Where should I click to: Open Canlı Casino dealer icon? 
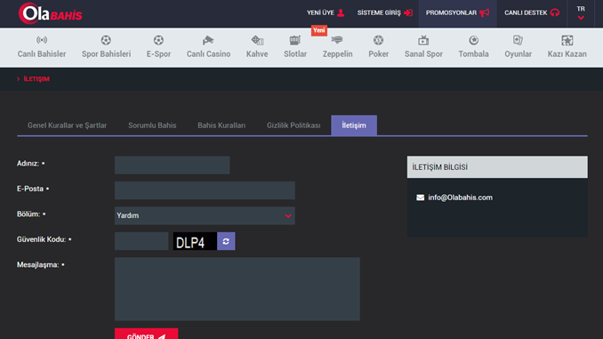click(x=208, y=40)
